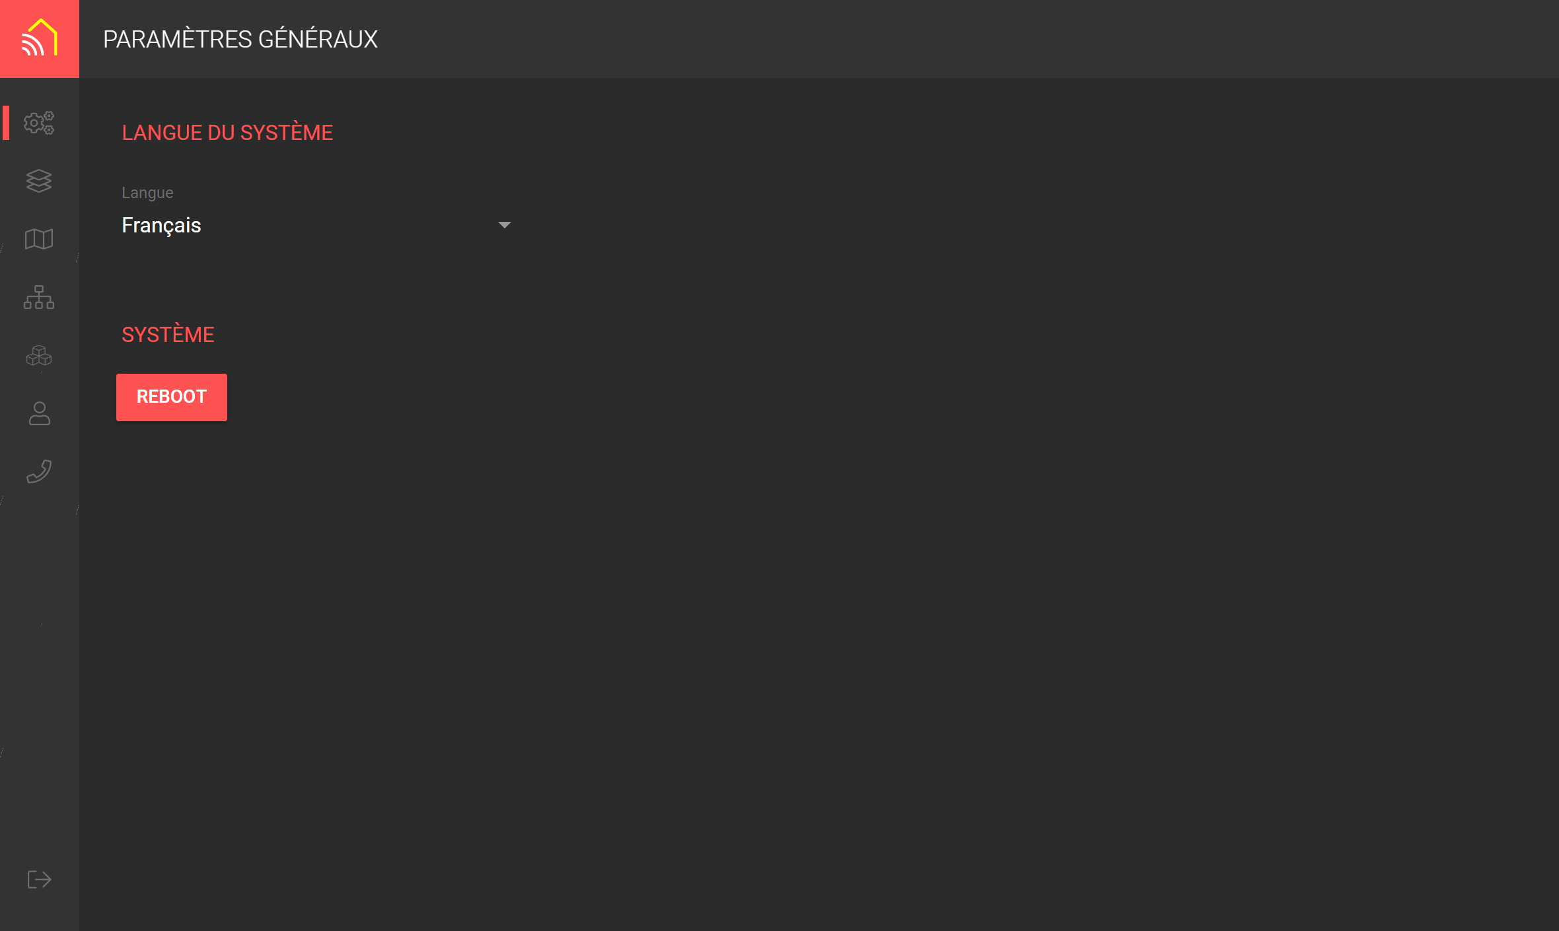This screenshot has height=931, width=1559.
Task: Open the folded map sidebar icon
Action: click(x=39, y=239)
